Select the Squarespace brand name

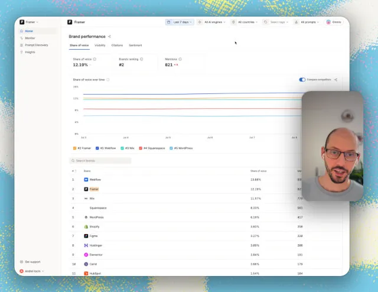pyautogui.click(x=98, y=208)
